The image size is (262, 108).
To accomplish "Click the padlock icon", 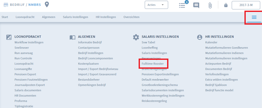I will click(226, 5).
